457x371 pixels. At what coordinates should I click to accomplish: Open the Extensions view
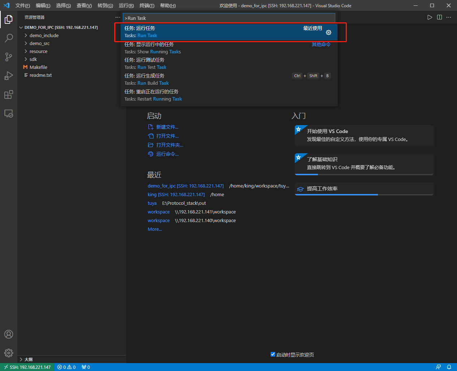8,94
